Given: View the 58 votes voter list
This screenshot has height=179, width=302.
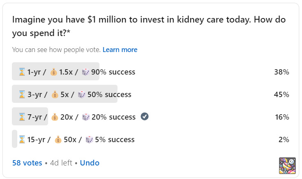Looking at the screenshot, I should (x=27, y=163).
